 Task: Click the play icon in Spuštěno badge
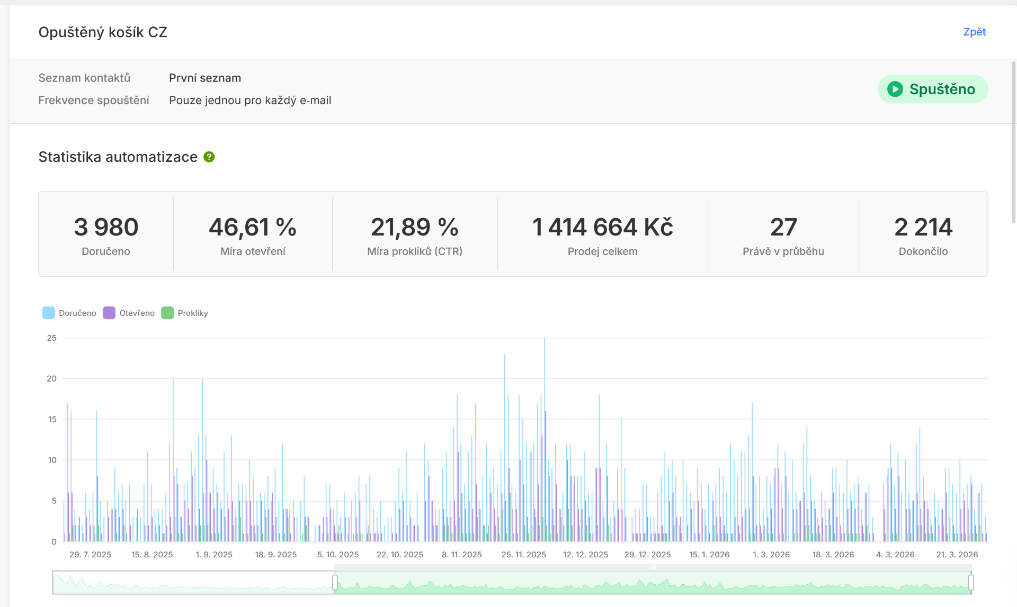(x=895, y=89)
